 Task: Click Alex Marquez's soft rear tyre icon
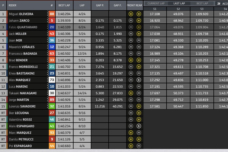pos(139,80)
